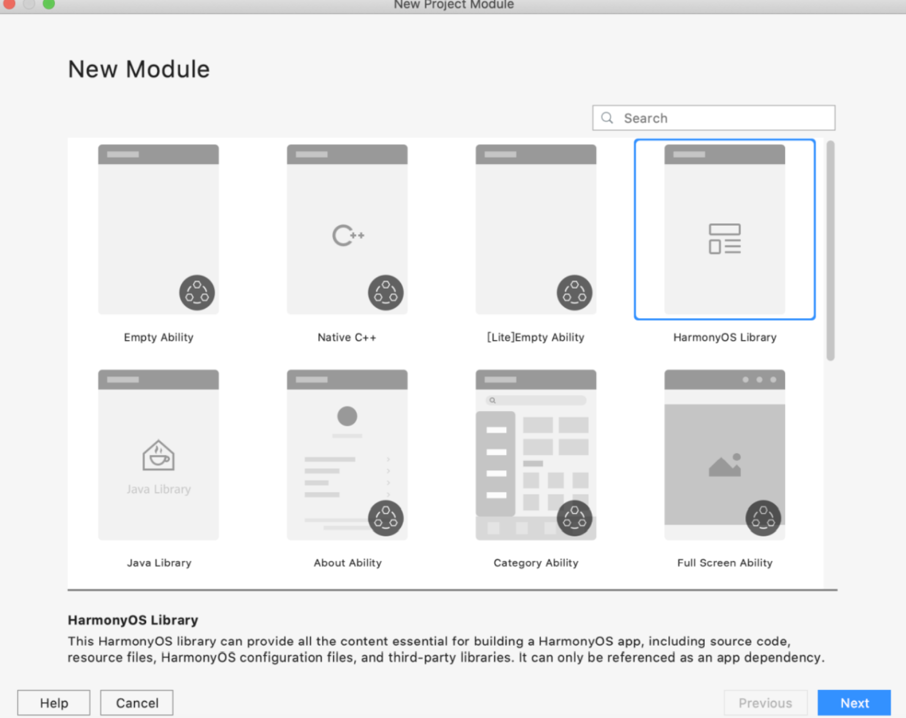The height and width of the screenshot is (718, 906).
Task: Select the Full Screen Ability template thumbnail
Action: point(724,454)
